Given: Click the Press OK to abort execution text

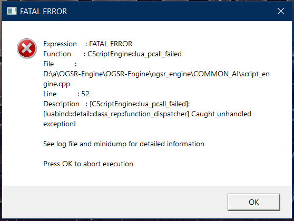Looking at the screenshot, I should (88, 164).
